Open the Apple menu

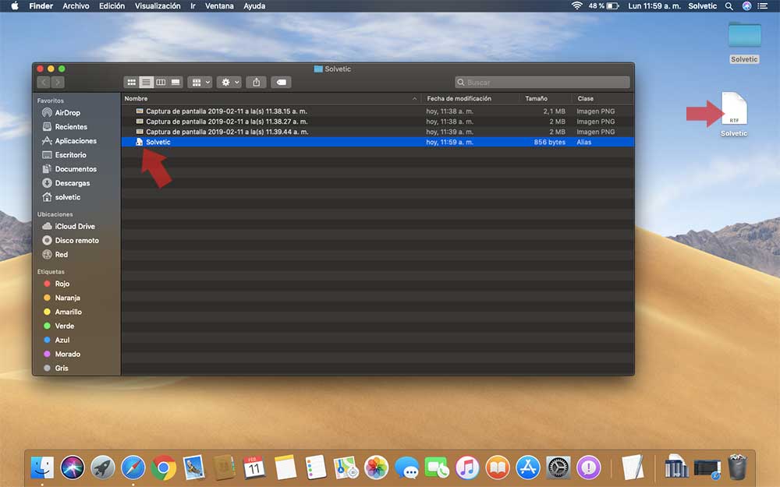14,6
